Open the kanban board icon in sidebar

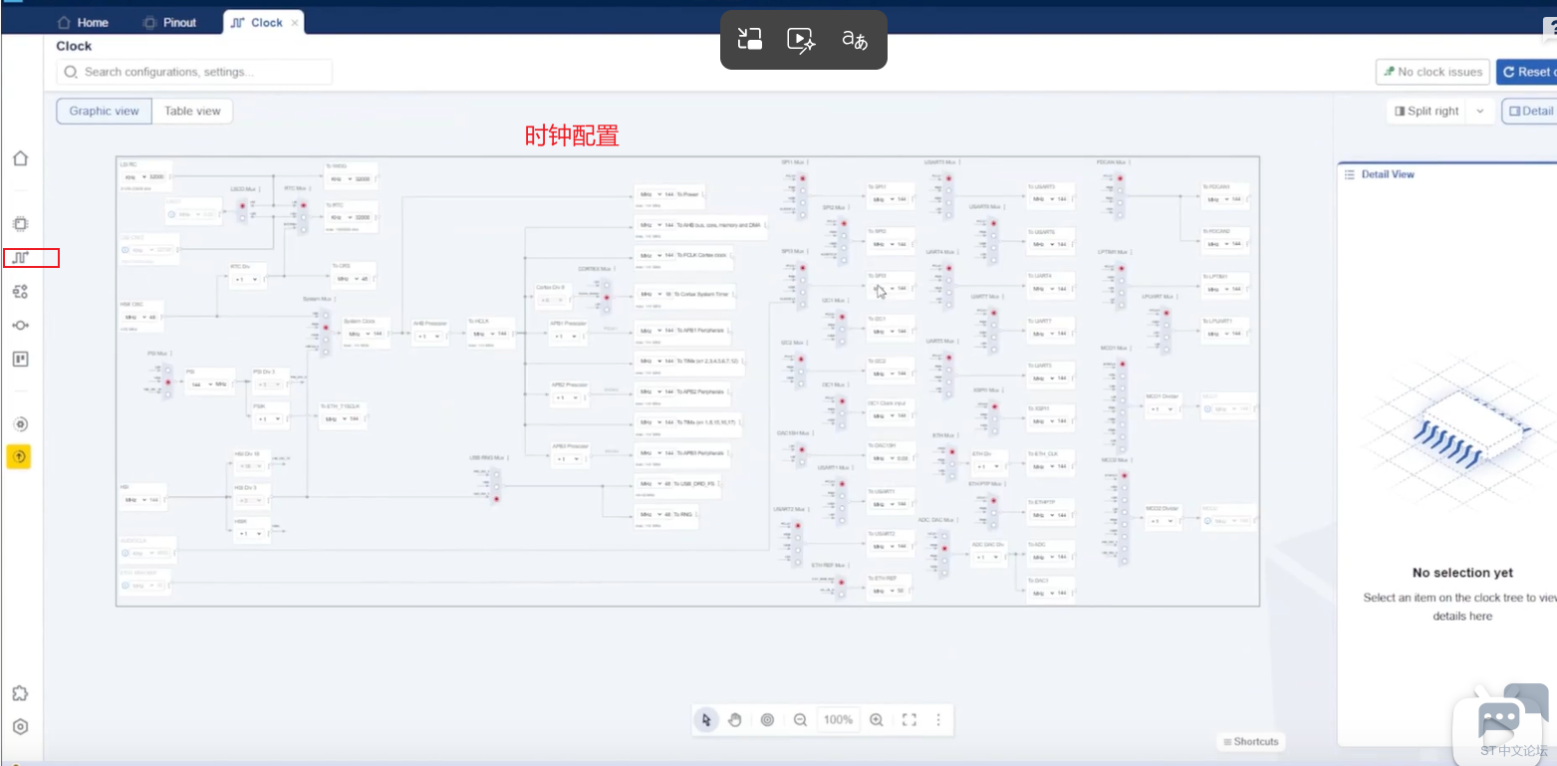[x=20, y=359]
